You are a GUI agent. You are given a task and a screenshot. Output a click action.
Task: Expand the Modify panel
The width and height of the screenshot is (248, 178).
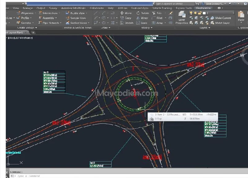(x=147, y=28)
